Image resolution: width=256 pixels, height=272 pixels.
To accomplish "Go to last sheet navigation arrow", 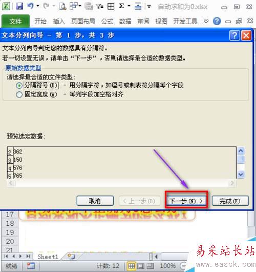I will pyautogui.click(x=28, y=256).
